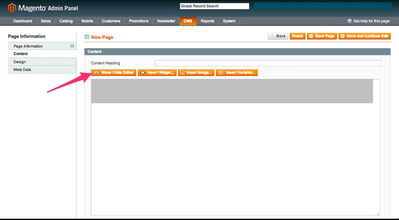Click the help question mark icon
Image resolution: width=399 pixels, height=220 pixels.
tap(350, 21)
